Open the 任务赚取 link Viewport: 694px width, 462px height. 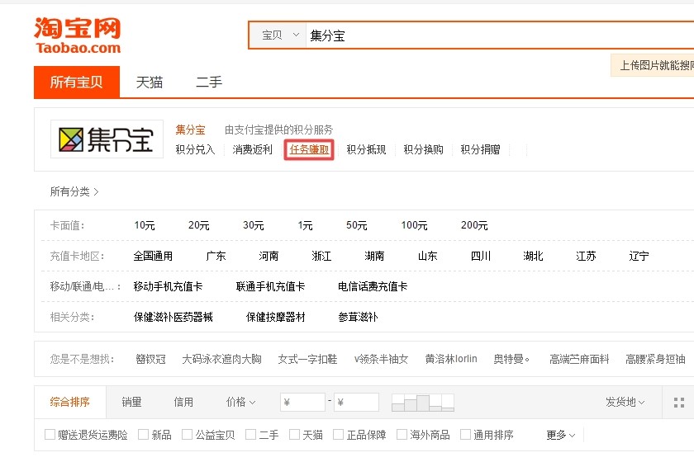click(309, 149)
